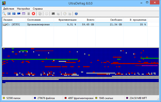Click the red swatch for fragmented files
Viewport: 161px width, 102px height.
[x=66, y=98]
